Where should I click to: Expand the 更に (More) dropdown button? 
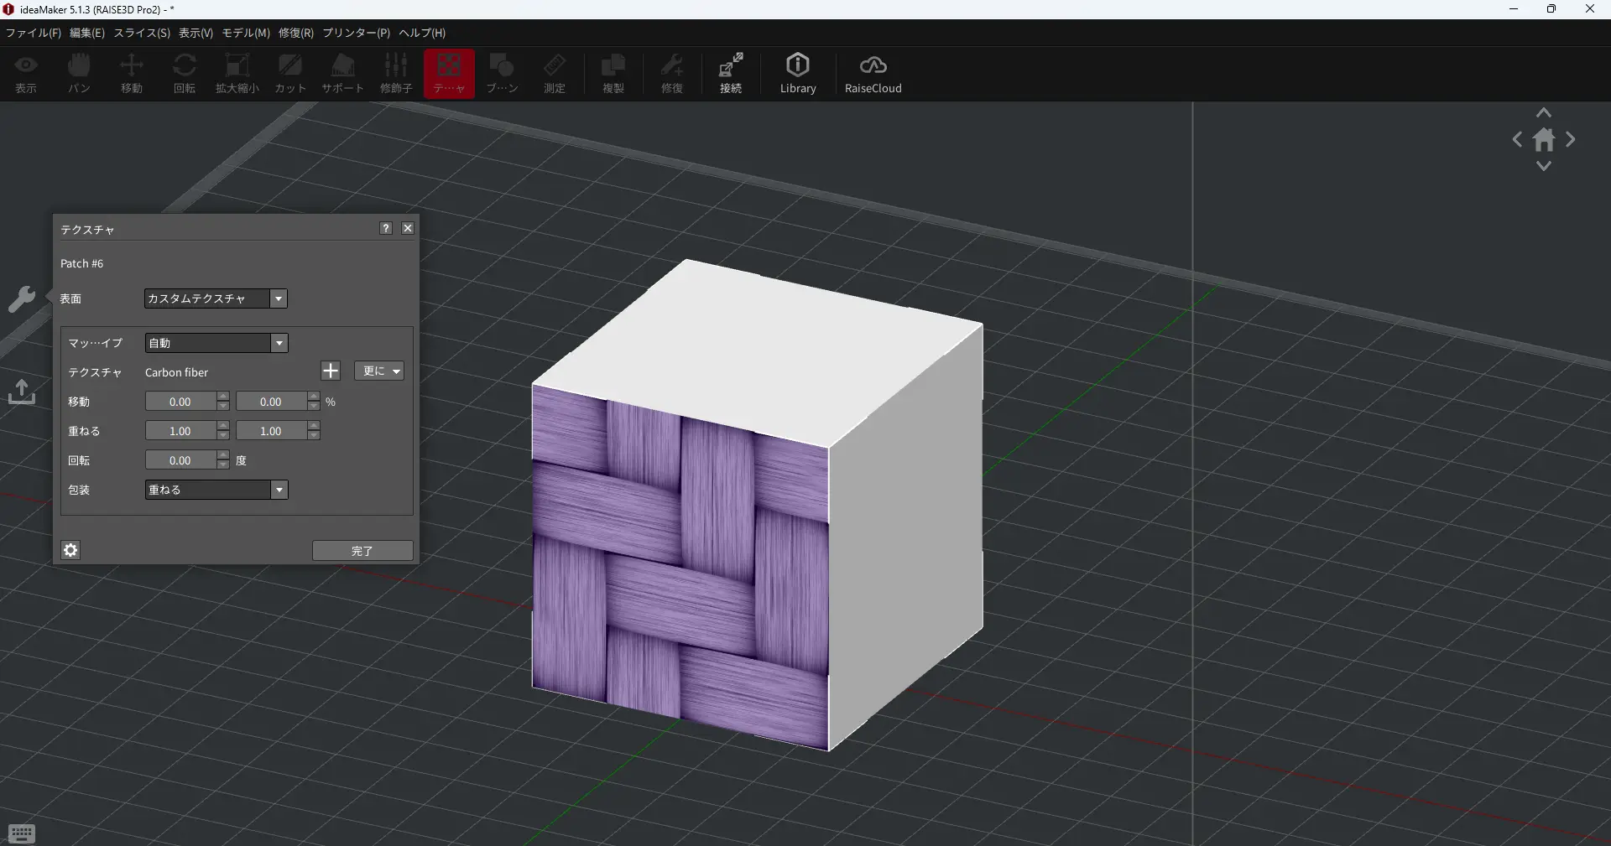pyautogui.click(x=379, y=371)
